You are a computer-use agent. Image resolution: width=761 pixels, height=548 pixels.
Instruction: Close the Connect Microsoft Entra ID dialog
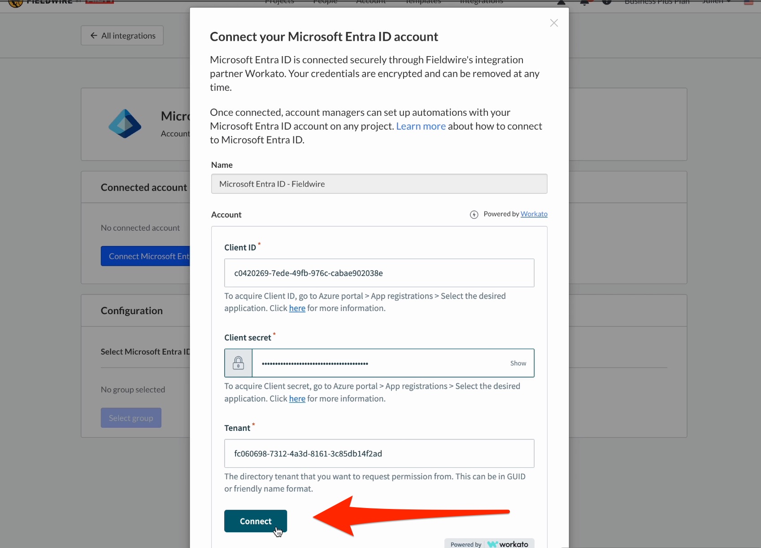[x=554, y=23]
